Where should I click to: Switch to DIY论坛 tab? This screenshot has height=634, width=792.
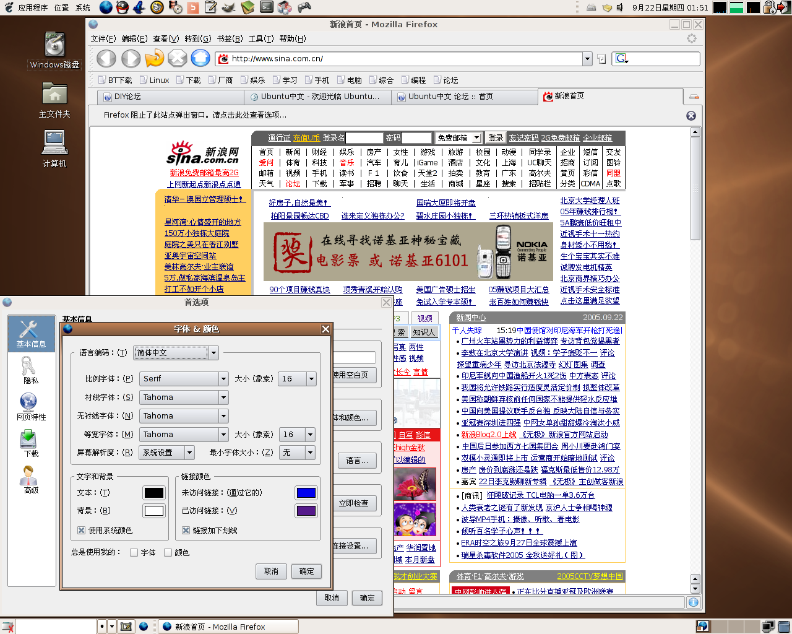coord(170,97)
